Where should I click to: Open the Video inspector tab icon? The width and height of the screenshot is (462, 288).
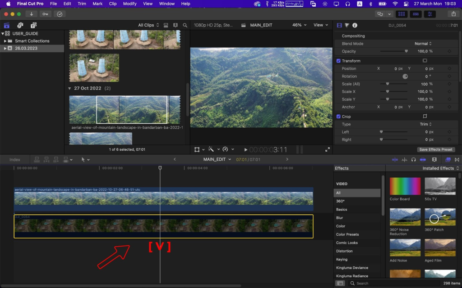339,25
